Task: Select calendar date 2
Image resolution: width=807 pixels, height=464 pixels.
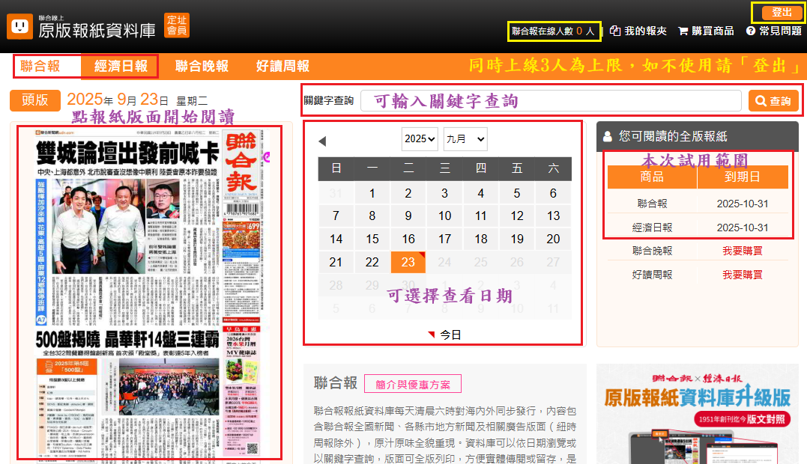Action: pyautogui.click(x=408, y=193)
